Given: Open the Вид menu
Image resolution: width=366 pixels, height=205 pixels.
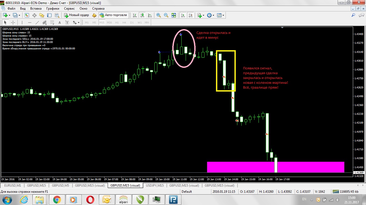Looking at the screenshot, I should pyautogui.click(x=23, y=8).
